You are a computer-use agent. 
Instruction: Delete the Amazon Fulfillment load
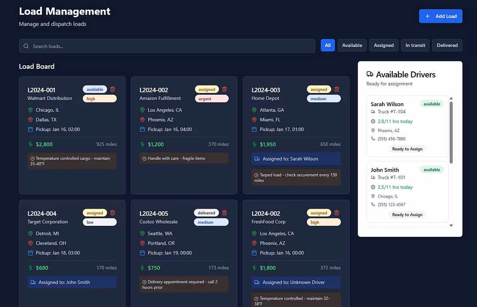click(224, 89)
